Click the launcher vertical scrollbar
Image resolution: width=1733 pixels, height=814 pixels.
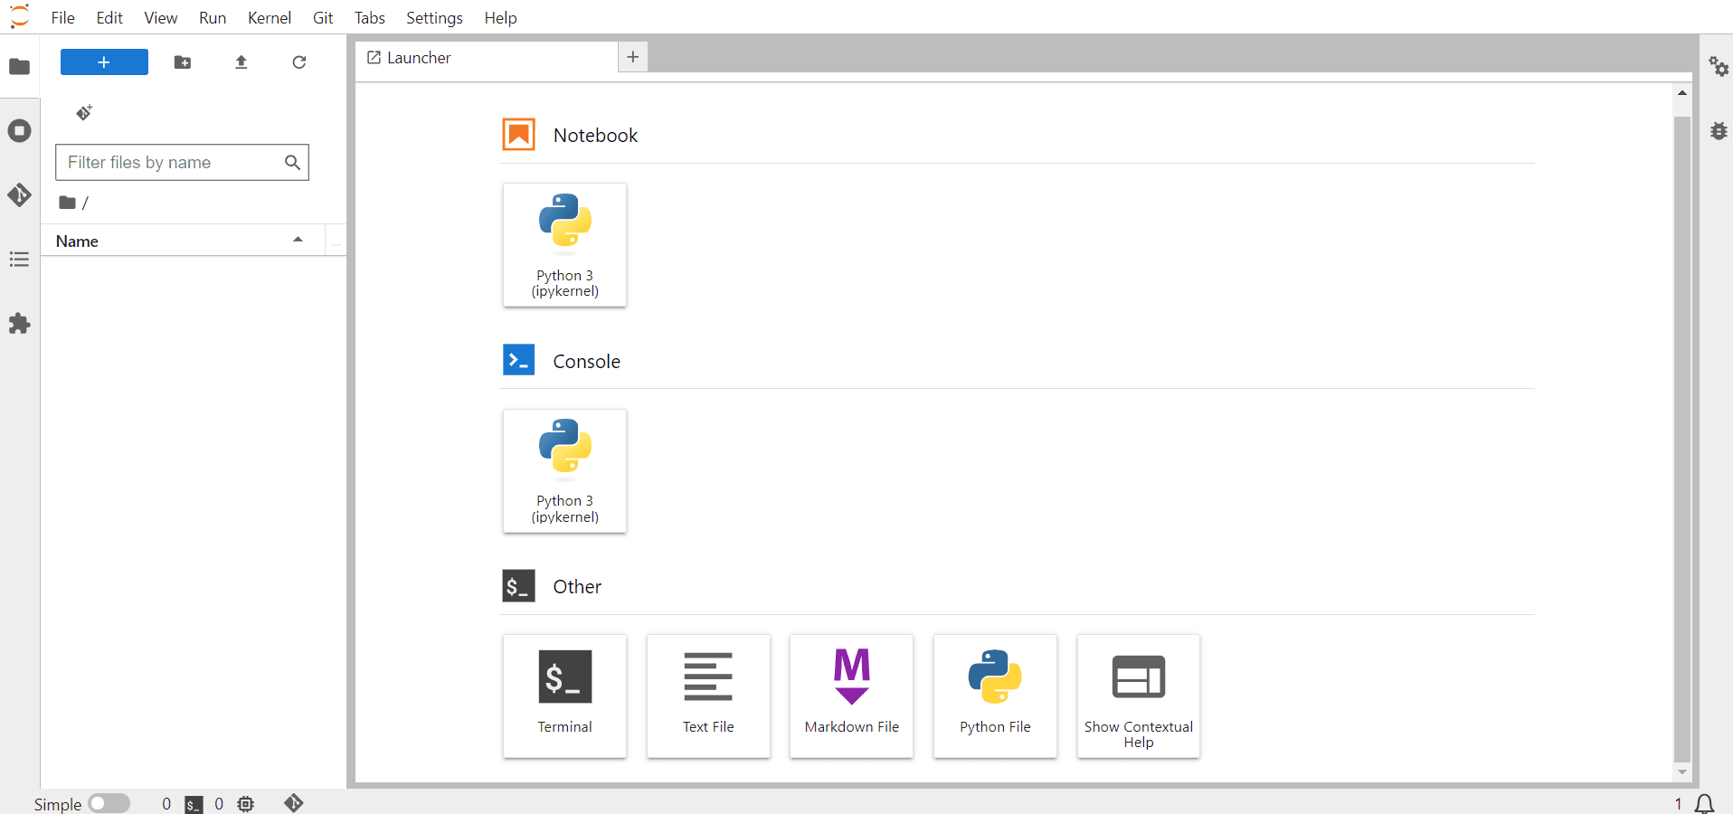(1681, 434)
